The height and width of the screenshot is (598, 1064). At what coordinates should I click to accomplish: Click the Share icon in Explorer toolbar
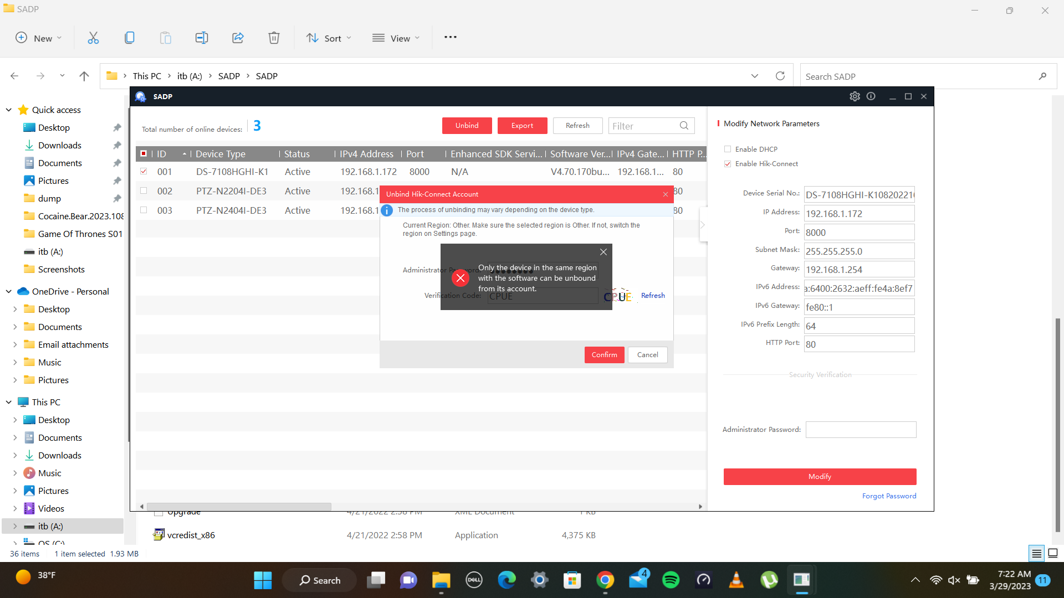tap(238, 38)
